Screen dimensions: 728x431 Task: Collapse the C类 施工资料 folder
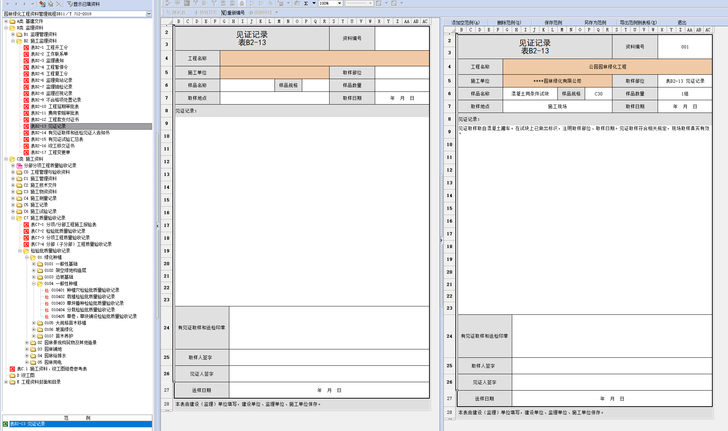coord(6,159)
